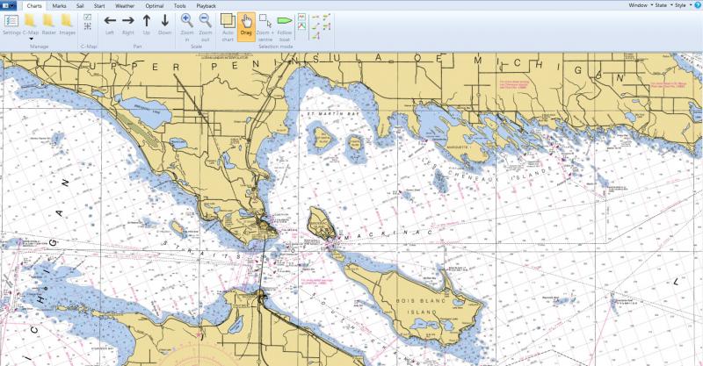Zoom in on the chart
This screenshot has height=366, width=703.
186,23
